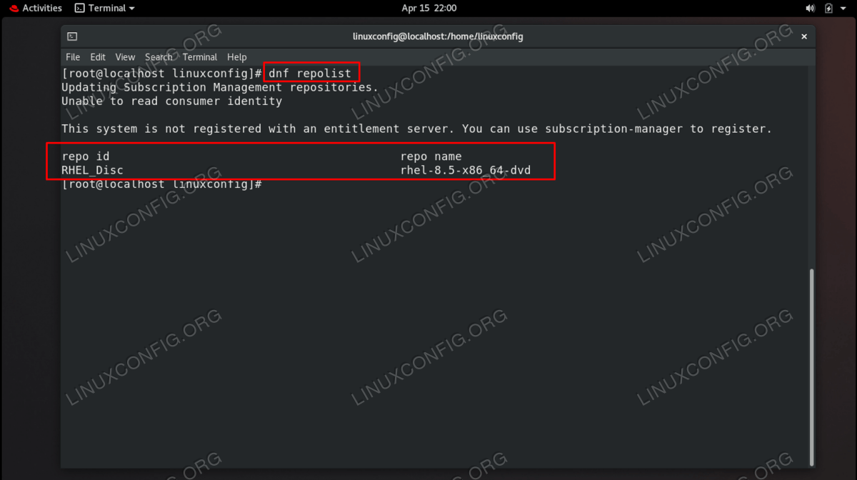The height and width of the screenshot is (480, 857).
Task: Expand the system menu arrow
Action: (843, 9)
